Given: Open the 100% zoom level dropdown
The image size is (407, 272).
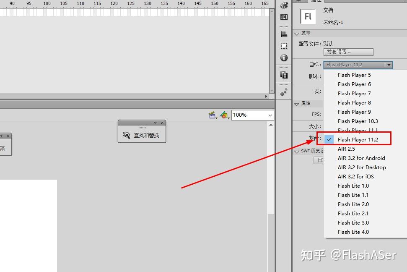Looking at the screenshot, I should [x=270, y=115].
